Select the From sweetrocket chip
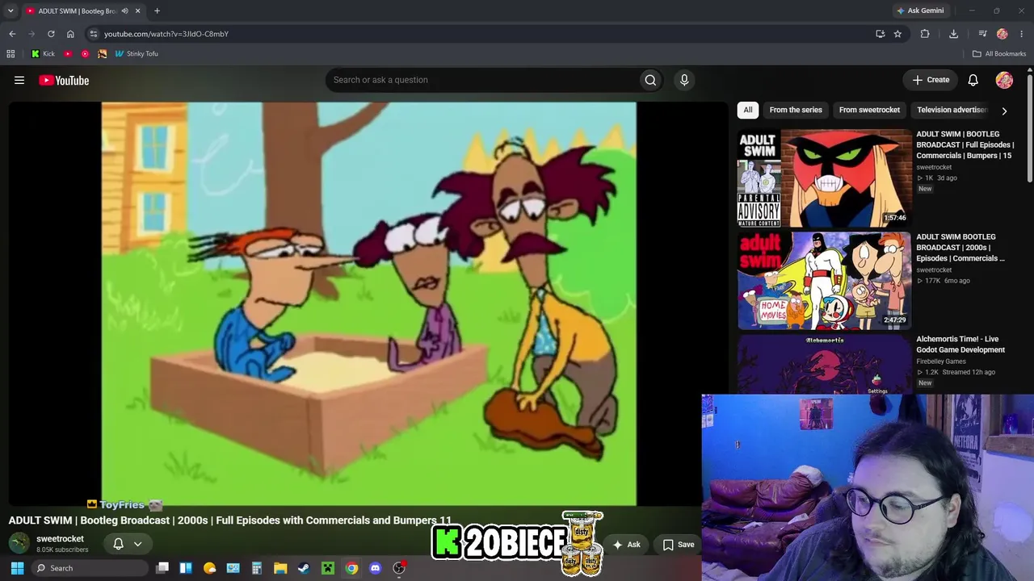 869,110
